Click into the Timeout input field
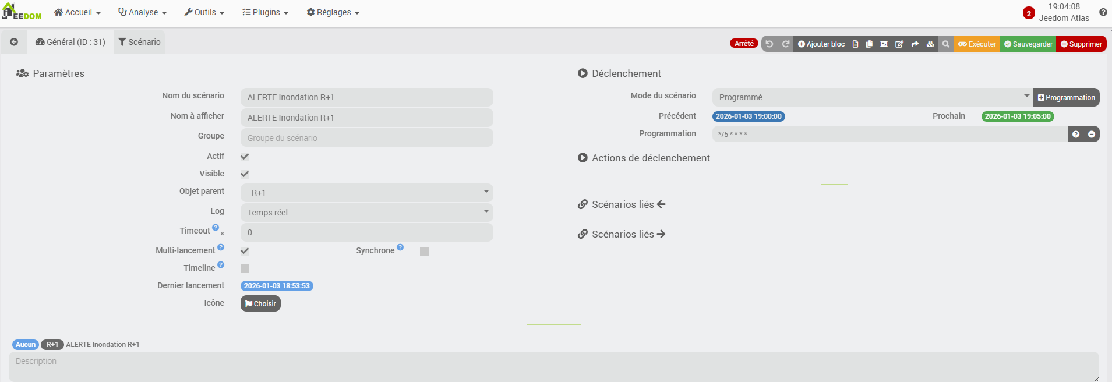The image size is (1112, 382). point(366,232)
